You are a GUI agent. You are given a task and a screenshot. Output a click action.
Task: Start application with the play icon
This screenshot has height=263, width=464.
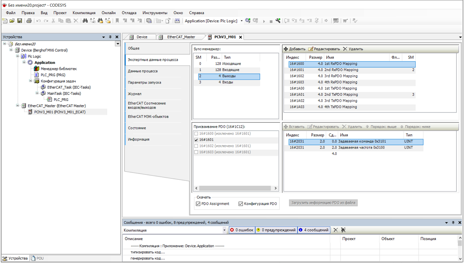coord(264,21)
